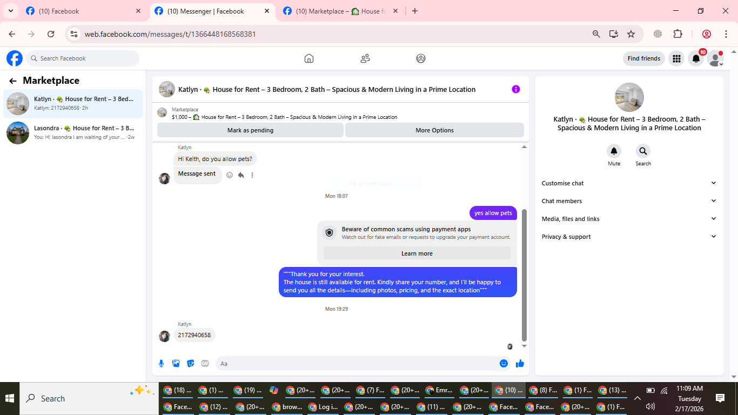This screenshot has height=415, width=738.
Task: Click the Mark as pending button
Action: point(250,130)
